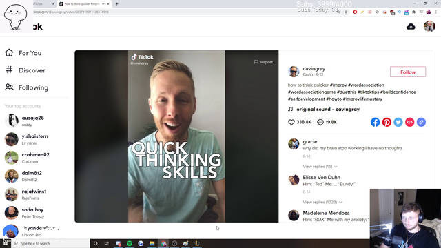441x248 pixels.
Task: Open the For You feed
Action: [x=23, y=53]
